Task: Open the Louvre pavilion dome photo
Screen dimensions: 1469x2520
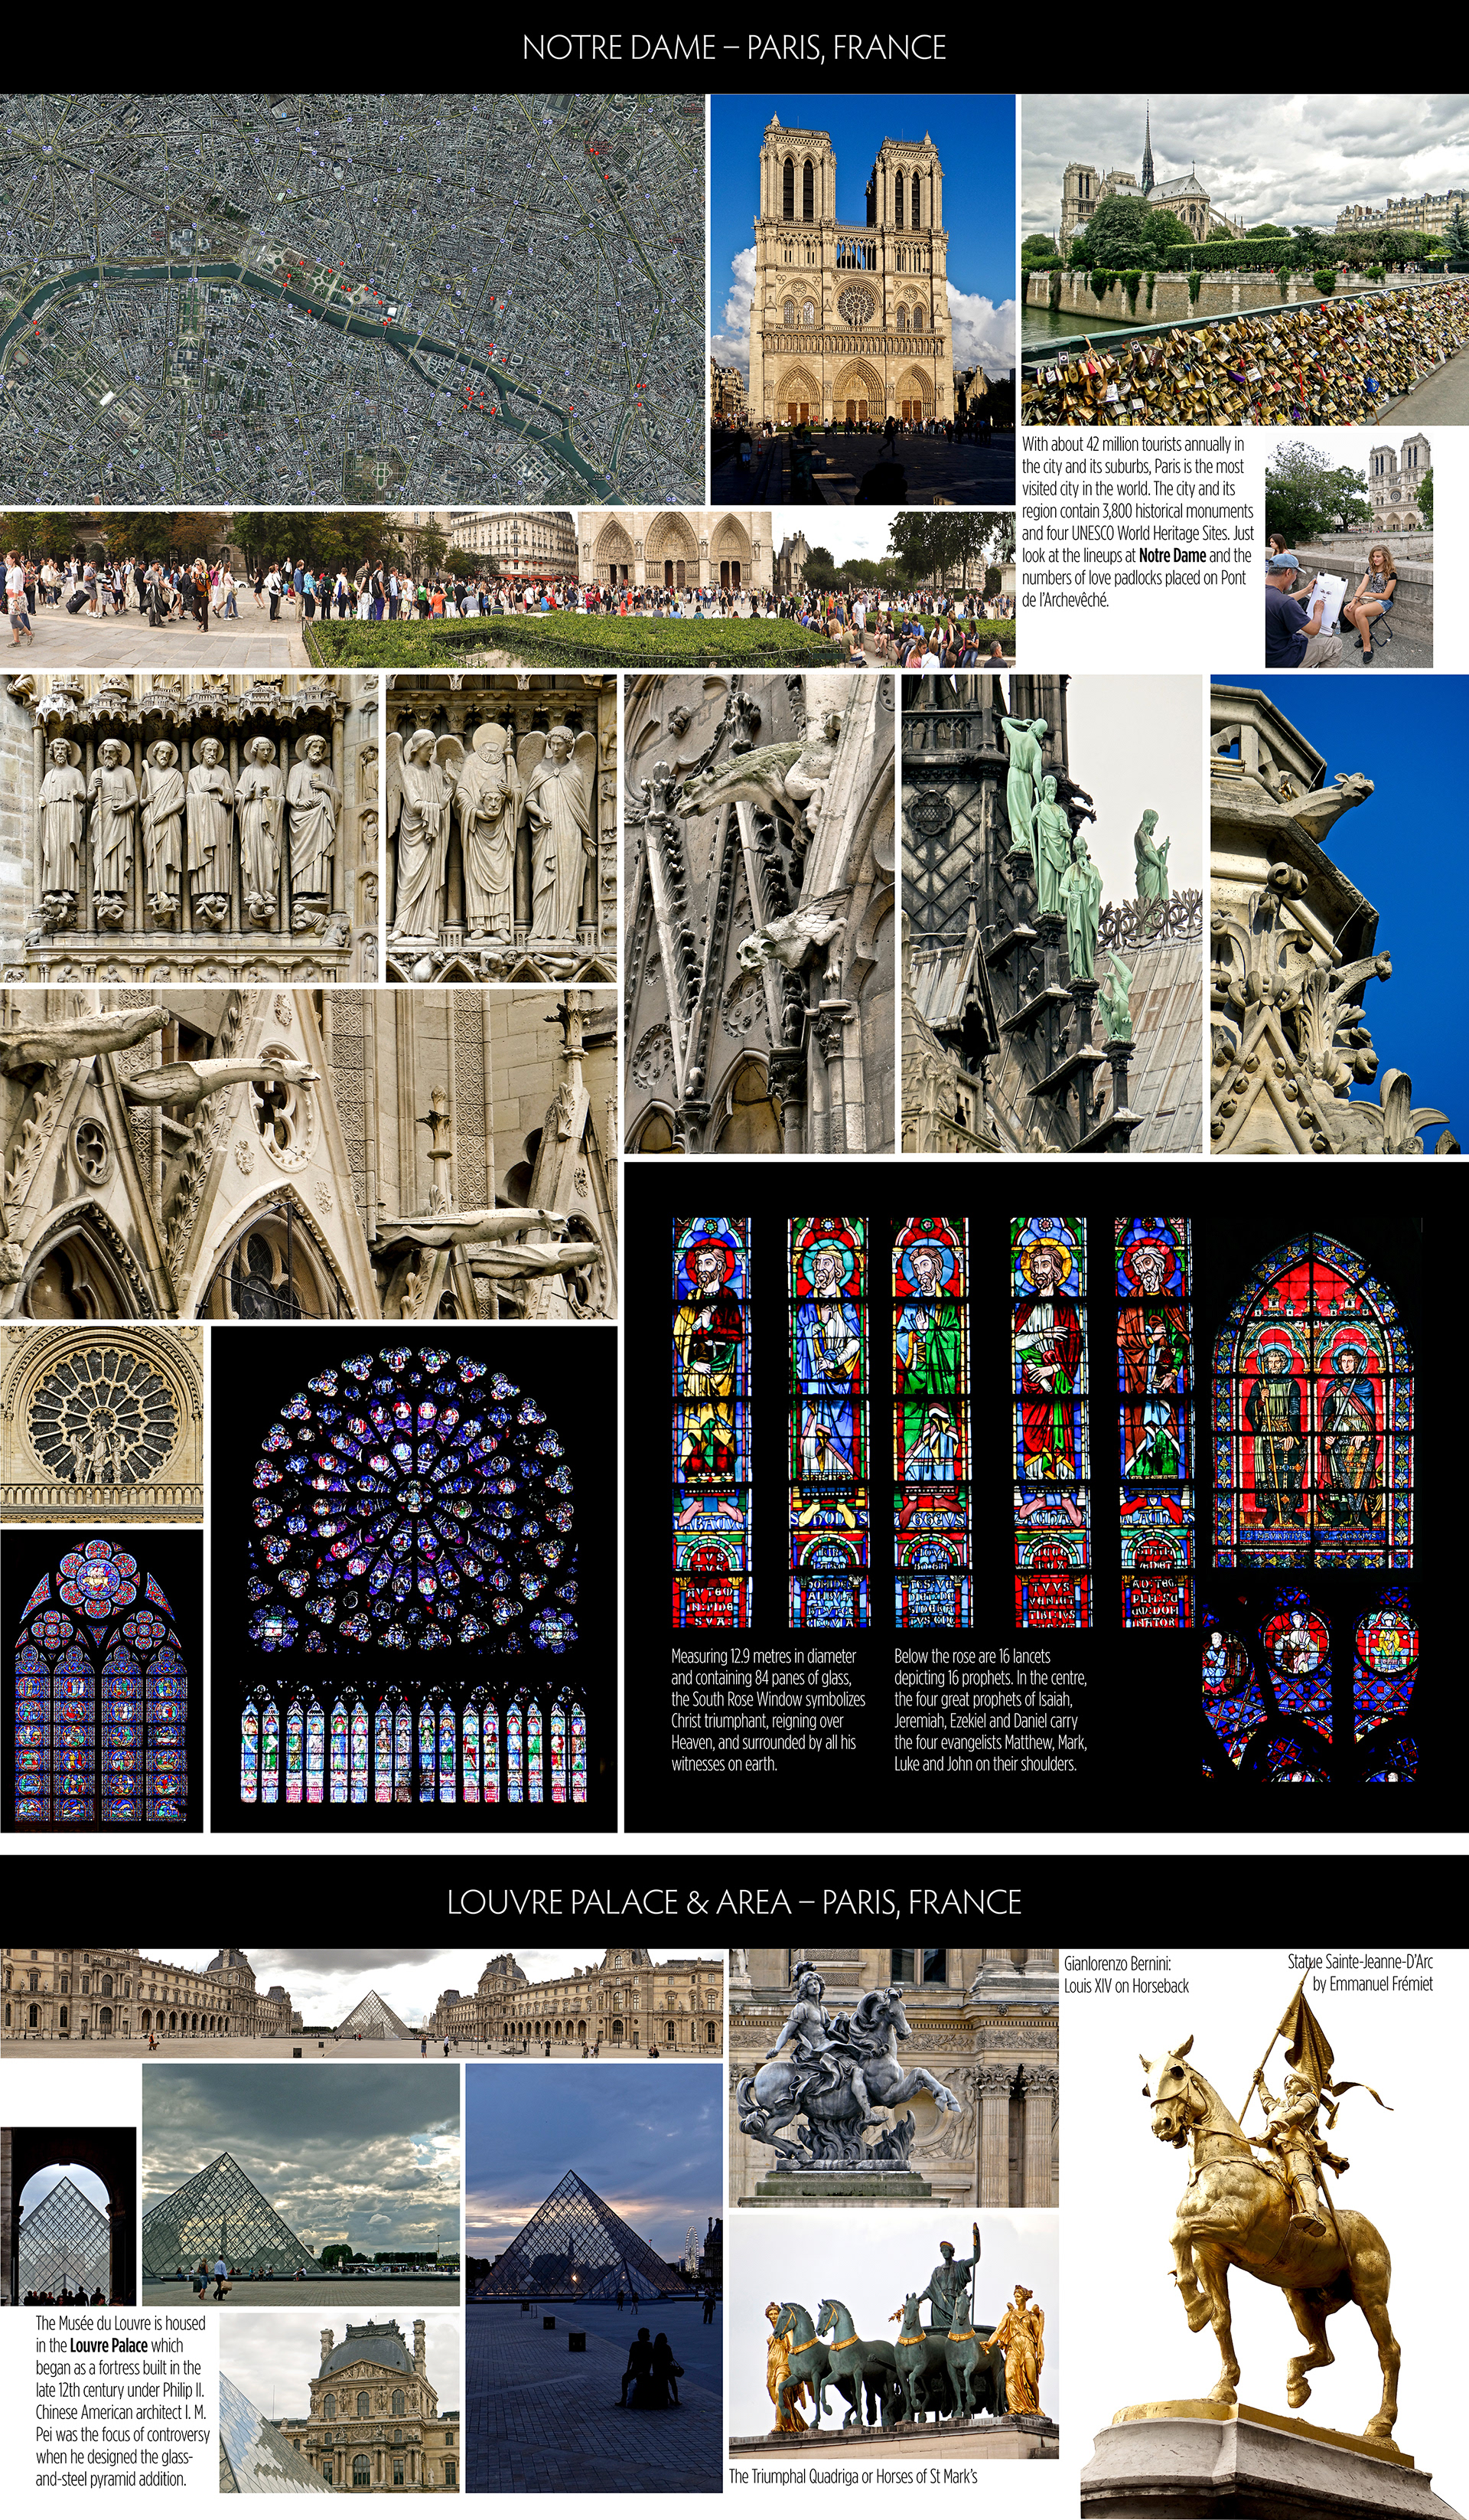Action: tap(340, 2402)
